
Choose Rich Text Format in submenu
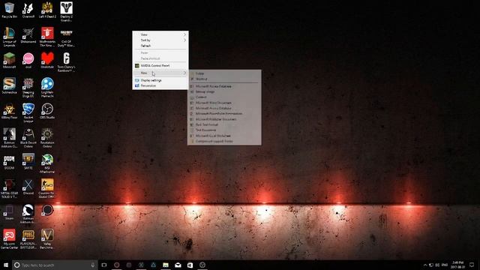(x=224, y=124)
